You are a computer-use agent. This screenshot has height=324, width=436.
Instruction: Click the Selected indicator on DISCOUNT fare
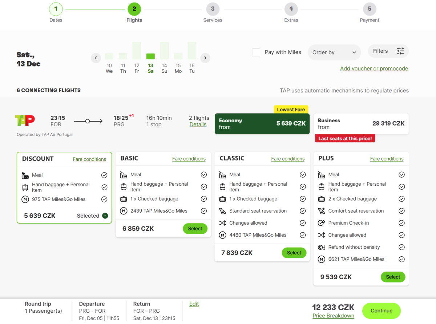[x=105, y=216]
